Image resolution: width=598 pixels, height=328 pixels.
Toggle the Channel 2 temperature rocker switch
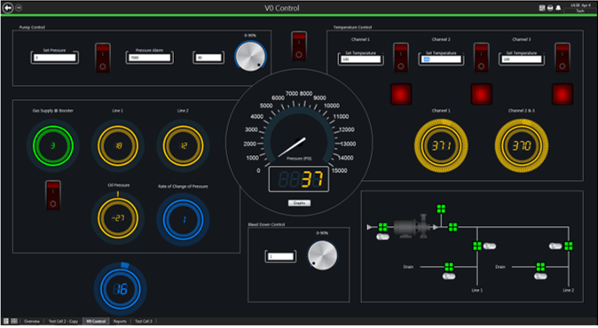[481, 58]
